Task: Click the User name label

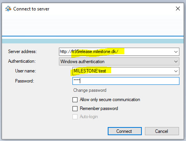Action: (26, 71)
